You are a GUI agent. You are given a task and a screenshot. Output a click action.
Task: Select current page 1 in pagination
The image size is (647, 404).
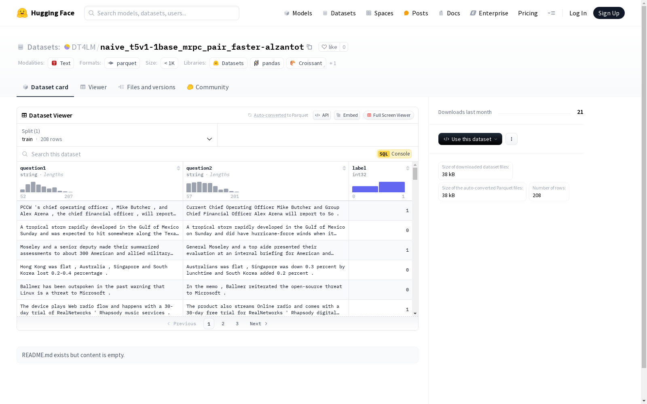pos(209,324)
